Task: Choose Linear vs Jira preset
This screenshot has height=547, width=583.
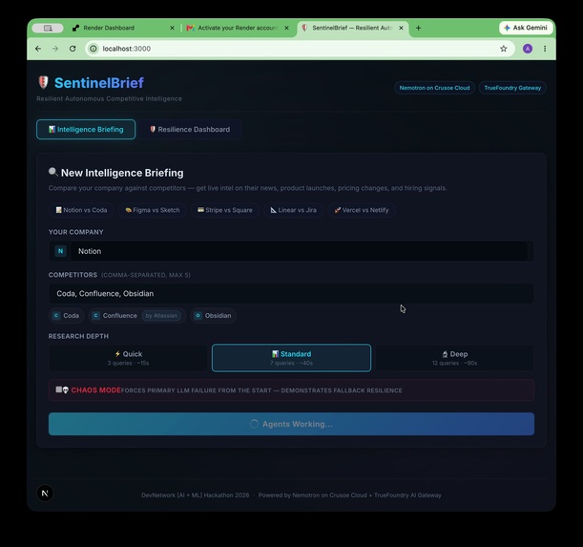Action: click(293, 210)
